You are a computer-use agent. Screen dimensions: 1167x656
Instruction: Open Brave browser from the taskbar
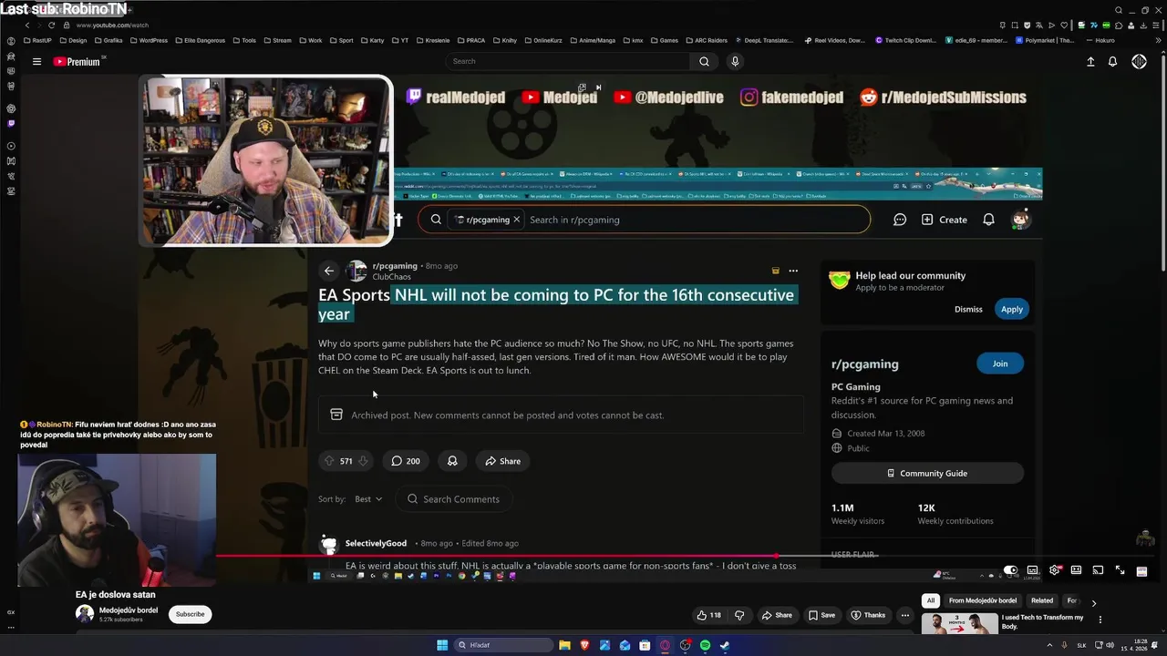tap(584, 645)
